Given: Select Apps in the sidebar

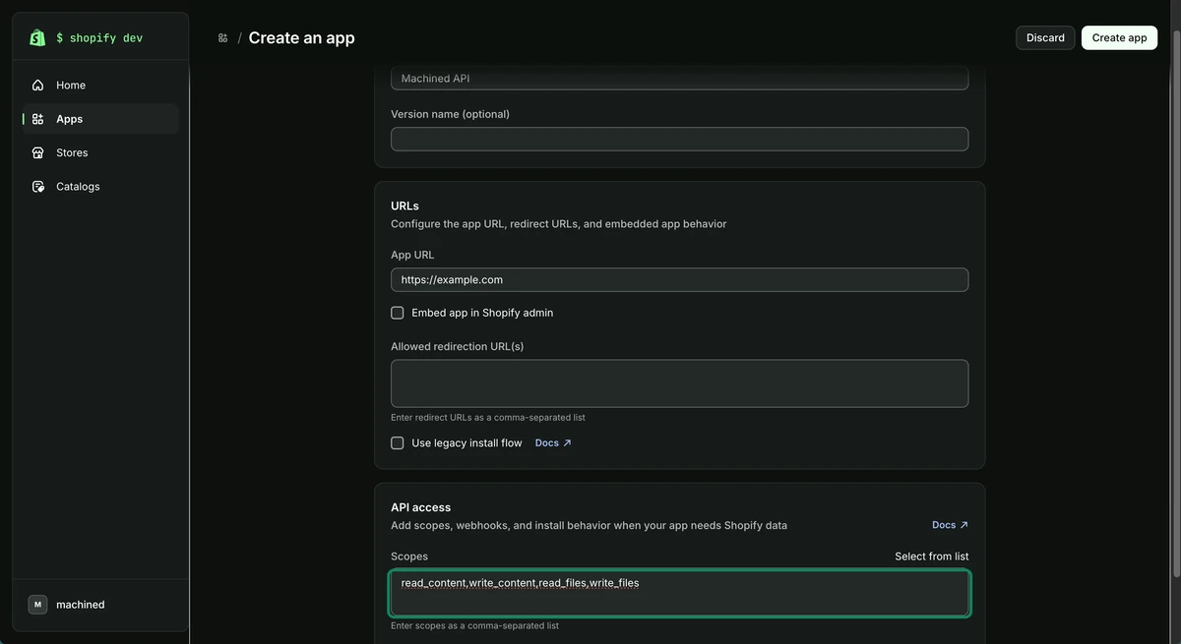Looking at the screenshot, I should pyautogui.click(x=100, y=119).
